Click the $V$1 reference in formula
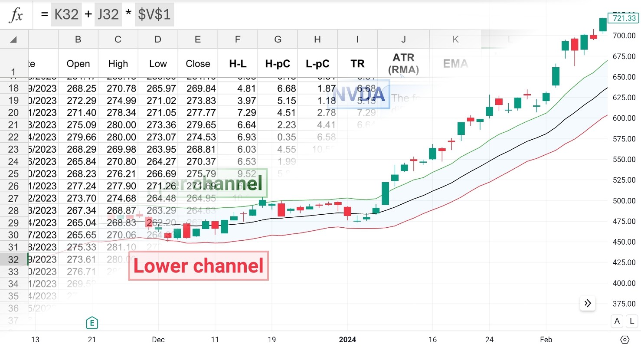641x347 pixels. 154,15
